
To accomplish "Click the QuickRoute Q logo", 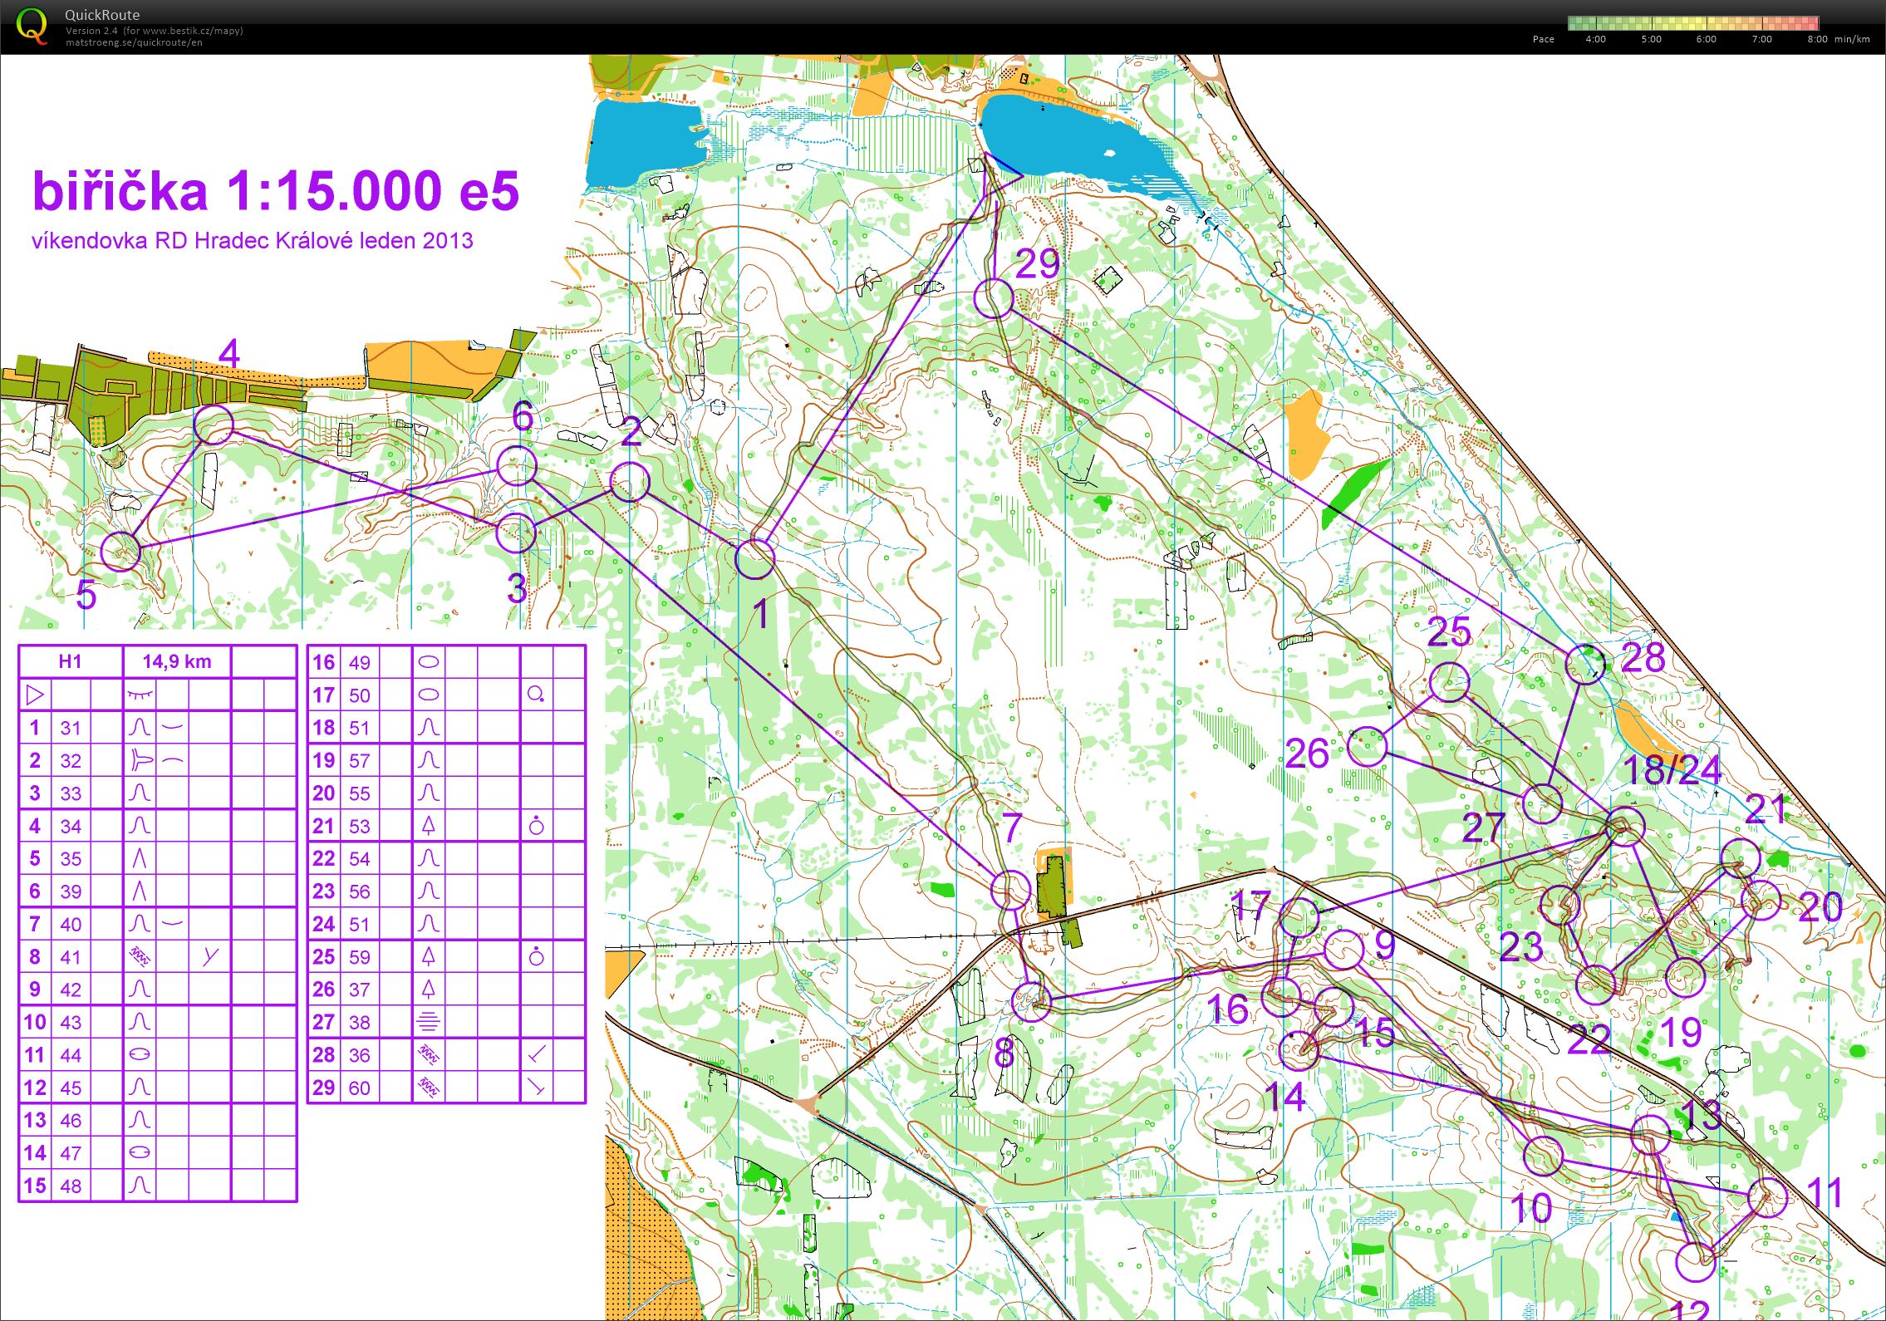I will 32,27.
